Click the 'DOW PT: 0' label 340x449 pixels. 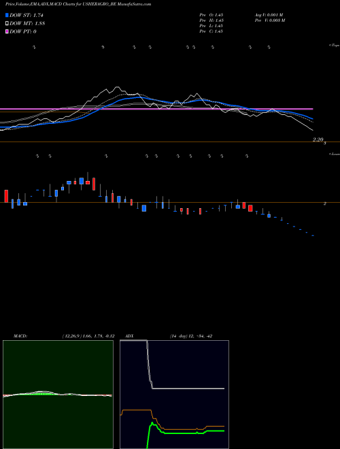pyautogui.click(x=23, y=31)
